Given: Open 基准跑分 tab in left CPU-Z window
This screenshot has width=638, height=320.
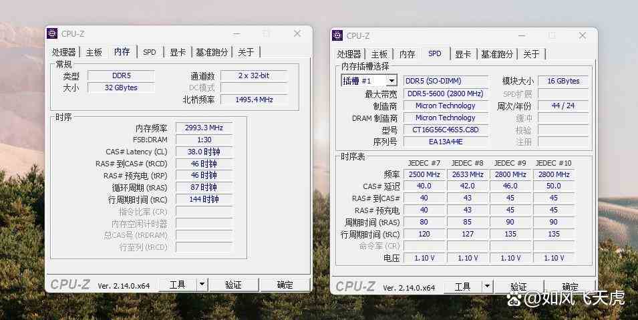Looking at the screenshot, I should coord(212,52).
